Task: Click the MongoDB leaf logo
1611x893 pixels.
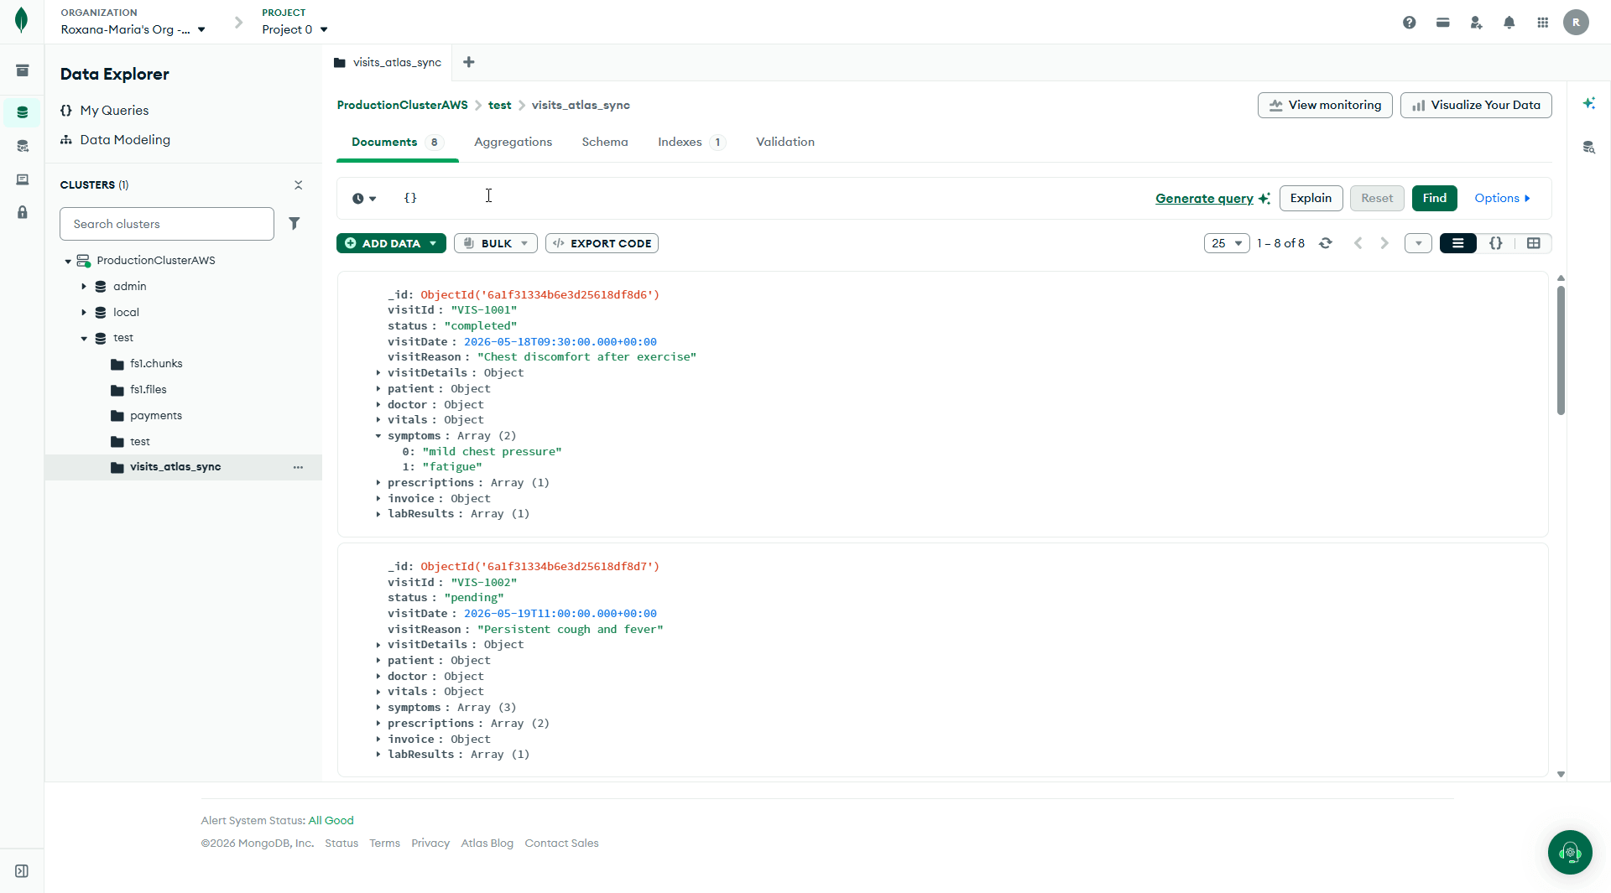Action: pos(22,20)
